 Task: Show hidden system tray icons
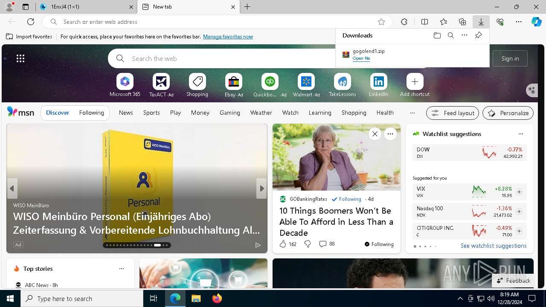460,298
